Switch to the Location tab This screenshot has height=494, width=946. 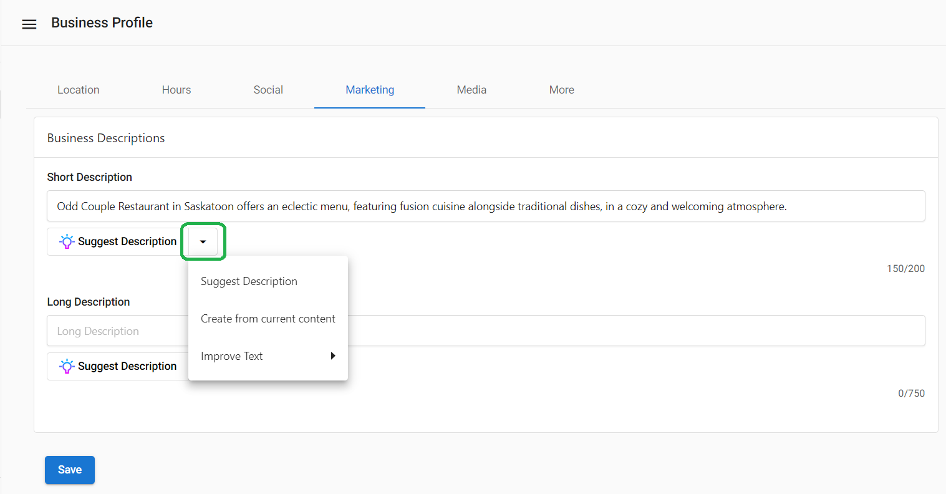(x=78, y=89)
